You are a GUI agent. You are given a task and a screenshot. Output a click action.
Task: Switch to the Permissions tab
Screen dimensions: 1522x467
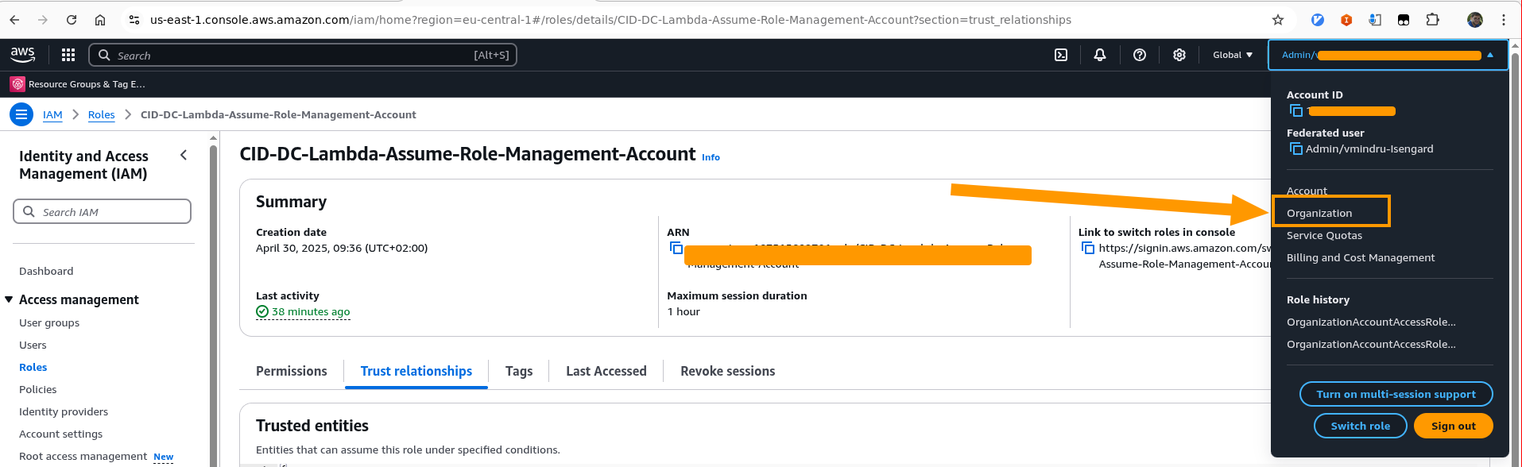click(291, 371)
